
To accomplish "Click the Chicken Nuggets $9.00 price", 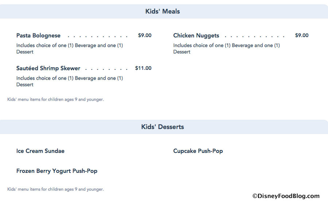I will [x=302, y=36].
